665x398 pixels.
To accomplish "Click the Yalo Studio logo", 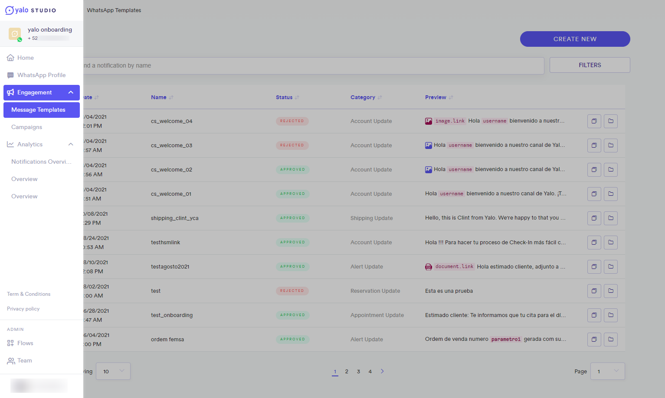I will tap(30, 10).
